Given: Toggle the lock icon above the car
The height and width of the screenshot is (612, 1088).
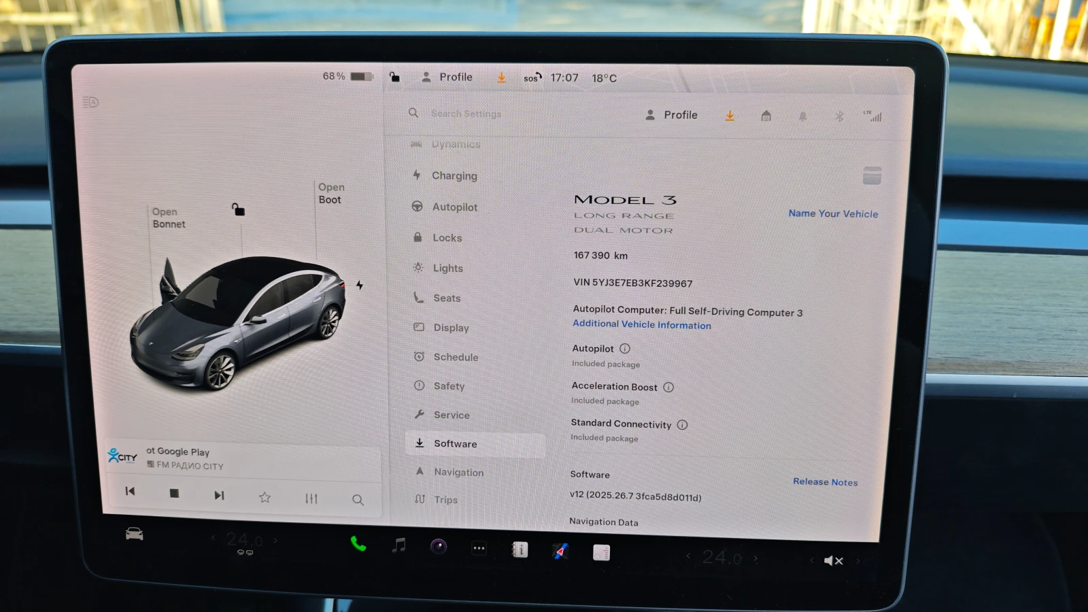Looking at the screenshot, I should pyautogui.click(x=238, y=209).
